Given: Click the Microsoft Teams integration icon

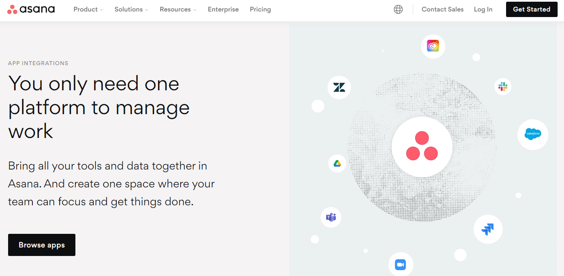Looking at the screenshot, I should point(331,218).
